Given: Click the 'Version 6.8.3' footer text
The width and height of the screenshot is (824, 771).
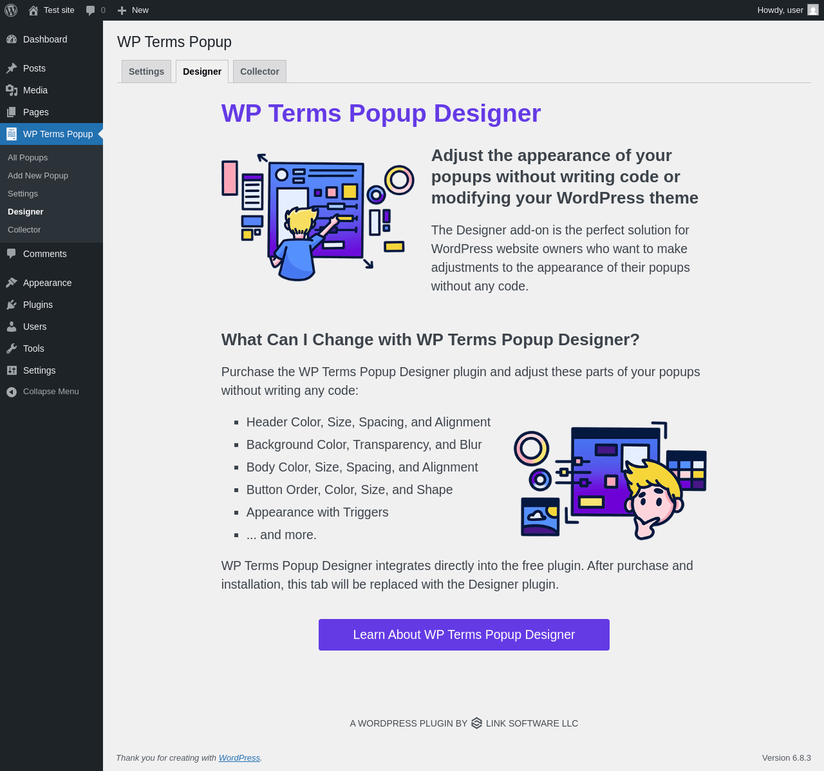Looking at the screenshot, I should pos(787,758).
